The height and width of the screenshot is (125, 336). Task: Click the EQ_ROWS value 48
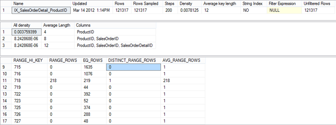point(94,121)
